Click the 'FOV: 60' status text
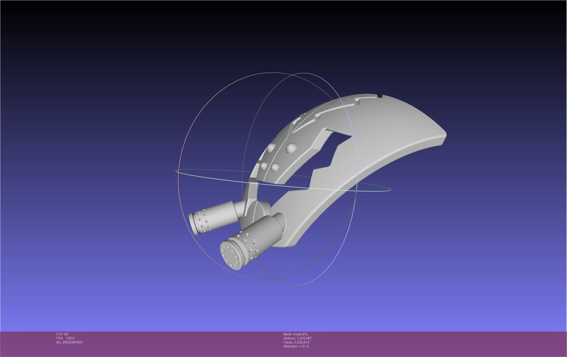The width and height of the screenshot is (567, 357). click(x=62, y=334)
